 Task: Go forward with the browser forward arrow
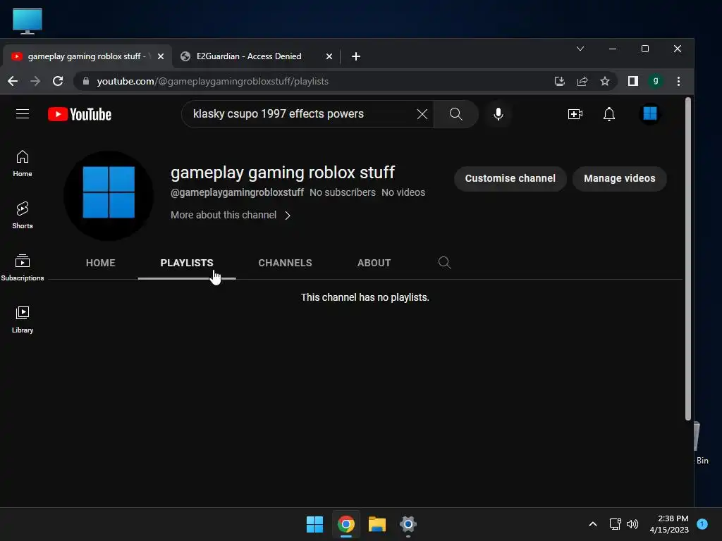click(x=35, y=81)
